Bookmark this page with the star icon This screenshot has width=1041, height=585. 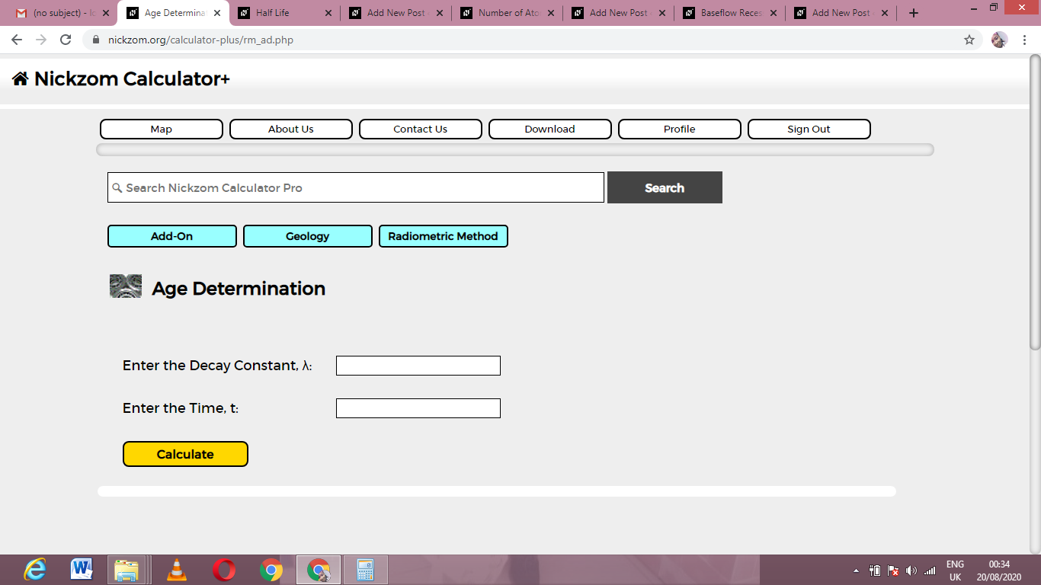(969, 40)
